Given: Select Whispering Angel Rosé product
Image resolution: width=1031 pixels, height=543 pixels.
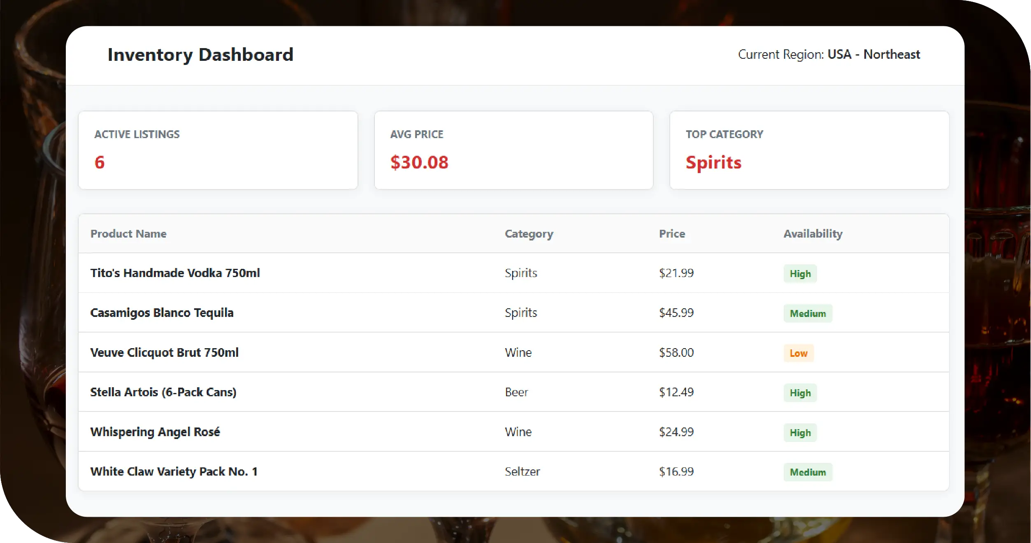Looking at the screenshot, I should pyautogui.click(x=155, y=432).
